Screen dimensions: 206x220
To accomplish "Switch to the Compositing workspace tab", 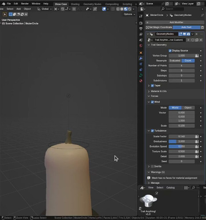I will click(x=112, y=4).
